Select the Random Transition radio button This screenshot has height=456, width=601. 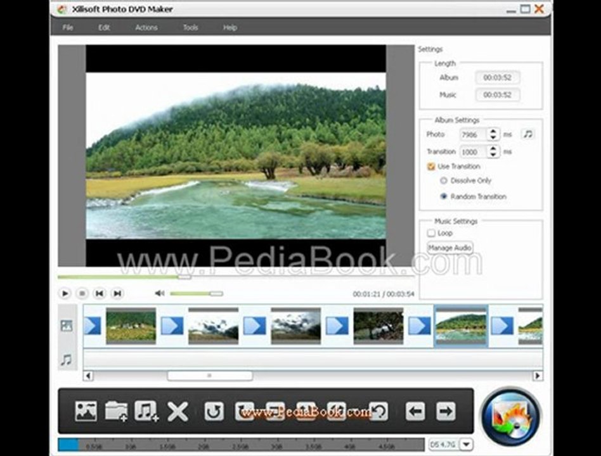pos(444,196)
